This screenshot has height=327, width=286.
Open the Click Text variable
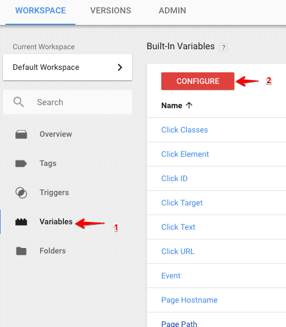(x=178, y=227)
